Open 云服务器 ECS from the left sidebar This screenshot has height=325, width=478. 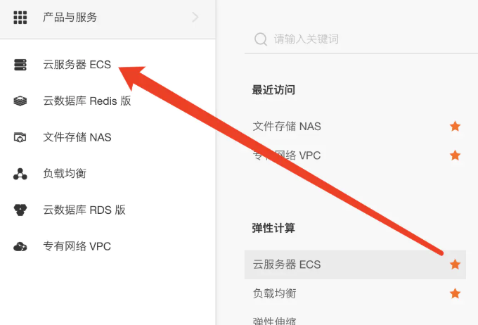[77, 65]
